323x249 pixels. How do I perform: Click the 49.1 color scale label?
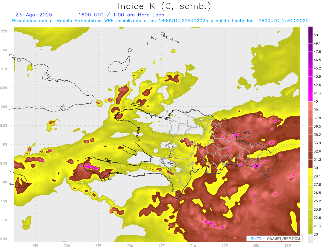(317, 43)
